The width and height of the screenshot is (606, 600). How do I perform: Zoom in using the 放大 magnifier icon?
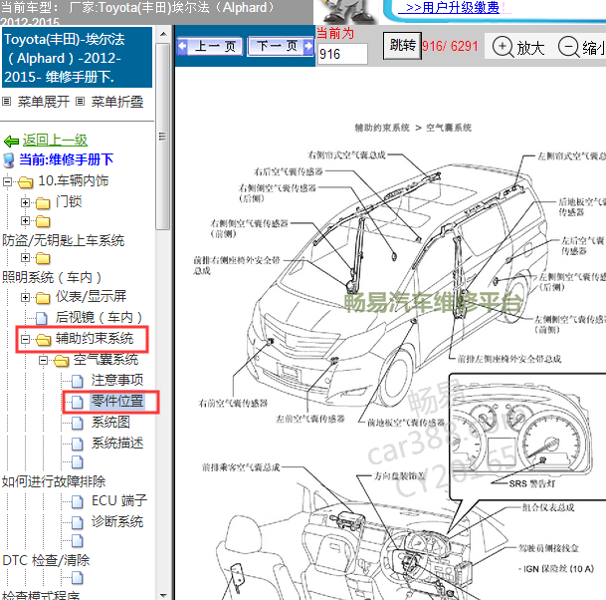pyautogui.click(x=503, y=47)
